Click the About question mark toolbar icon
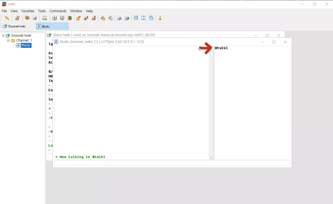 click(x=160, y=18)
